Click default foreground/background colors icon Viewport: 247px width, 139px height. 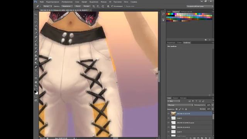point(34,89)
